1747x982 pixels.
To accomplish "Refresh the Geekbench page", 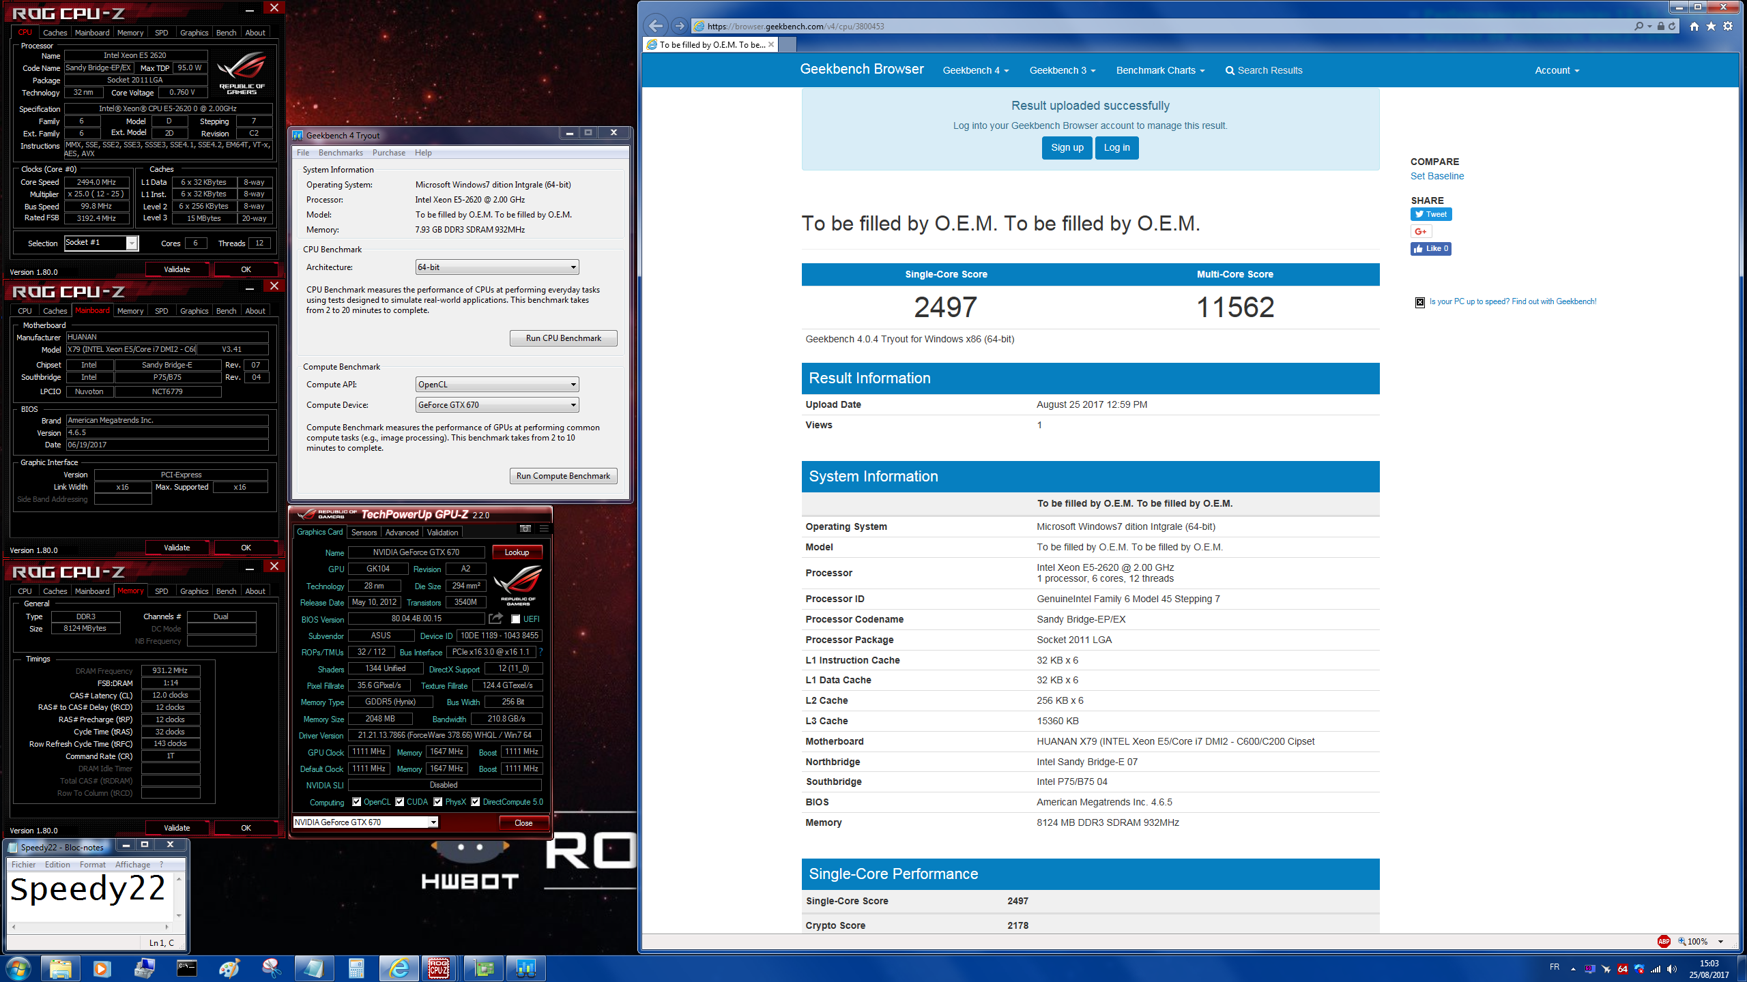I will (x=1673, y=26).
